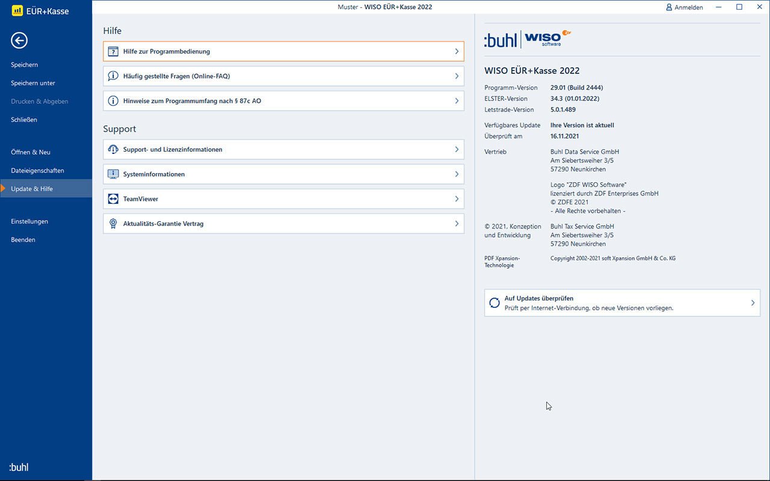Viewport: 770px width, 481px height.
Task: Click Auf Updates überprüfen button
Action: point(622,303)
